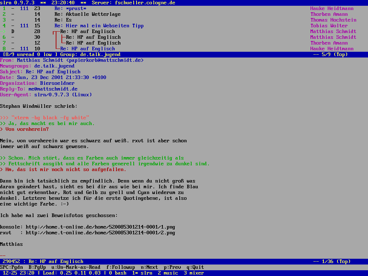Click the Reply-To address me@mattschmidt.de
Viewport: 368px width, 276px height.
click(53, 89)
